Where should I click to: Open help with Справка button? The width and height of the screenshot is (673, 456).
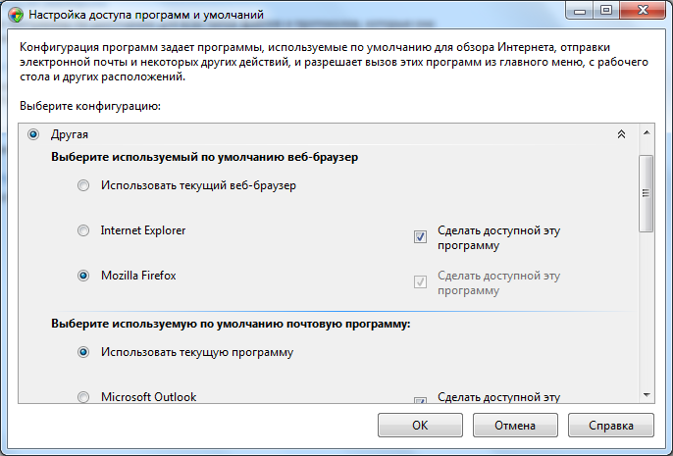[610, 426]
